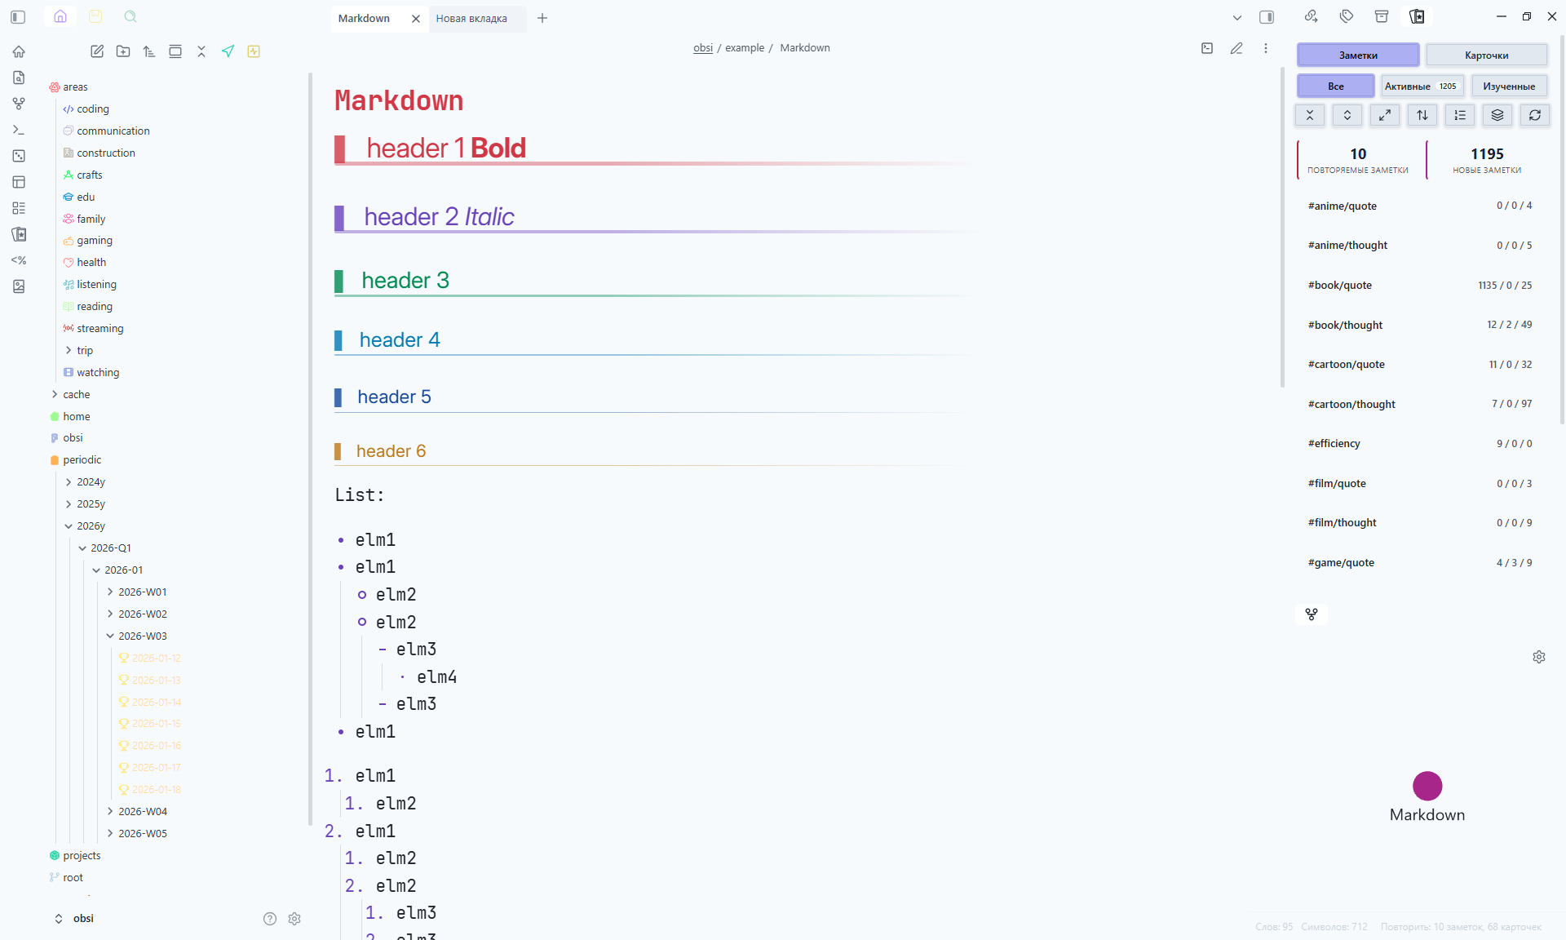Toggle the right sidebar
The width and height of the screenshot is (1566, 940).
1267,16
